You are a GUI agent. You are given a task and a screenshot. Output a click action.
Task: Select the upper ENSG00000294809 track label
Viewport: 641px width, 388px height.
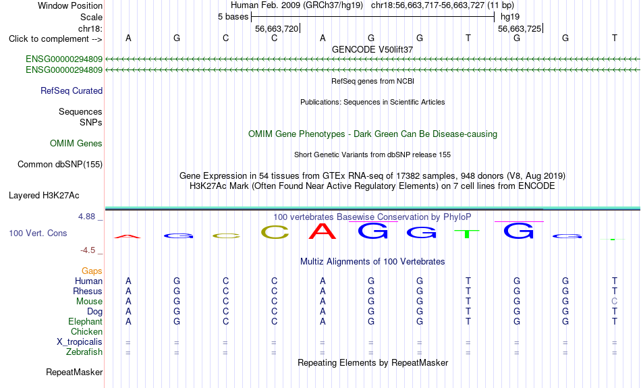click(64, 59)
